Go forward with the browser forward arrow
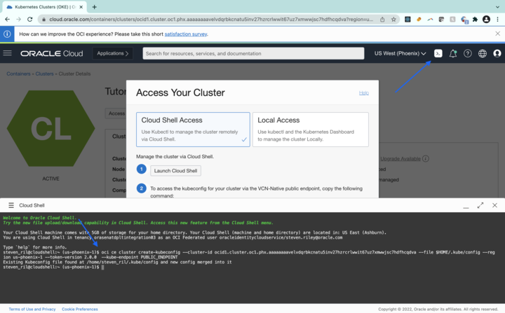 pyautogui.click(x=18, y=20)
